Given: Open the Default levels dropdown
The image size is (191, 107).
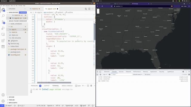Looking at the screenshot, I should [x=137, y=75].
